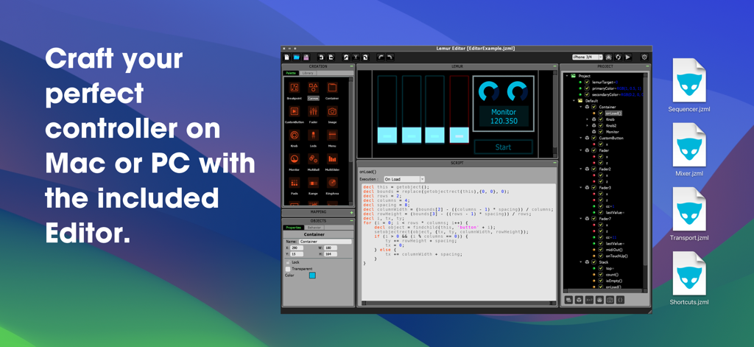The width and height of the screenshot is (754, 347).
Task: Open settings with the gear icon
Action: 644,57
